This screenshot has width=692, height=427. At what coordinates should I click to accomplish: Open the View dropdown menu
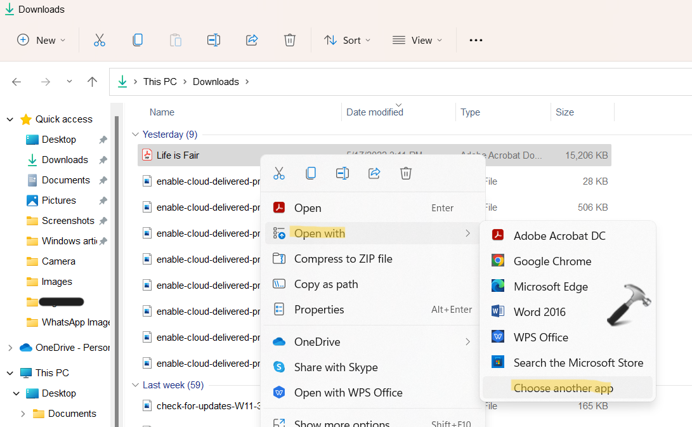pos(417,40)
